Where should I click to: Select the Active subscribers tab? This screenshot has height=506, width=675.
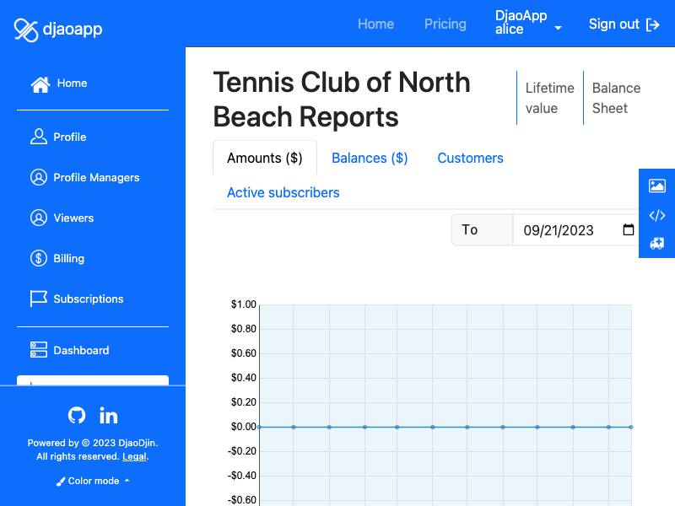pos(283,192)
